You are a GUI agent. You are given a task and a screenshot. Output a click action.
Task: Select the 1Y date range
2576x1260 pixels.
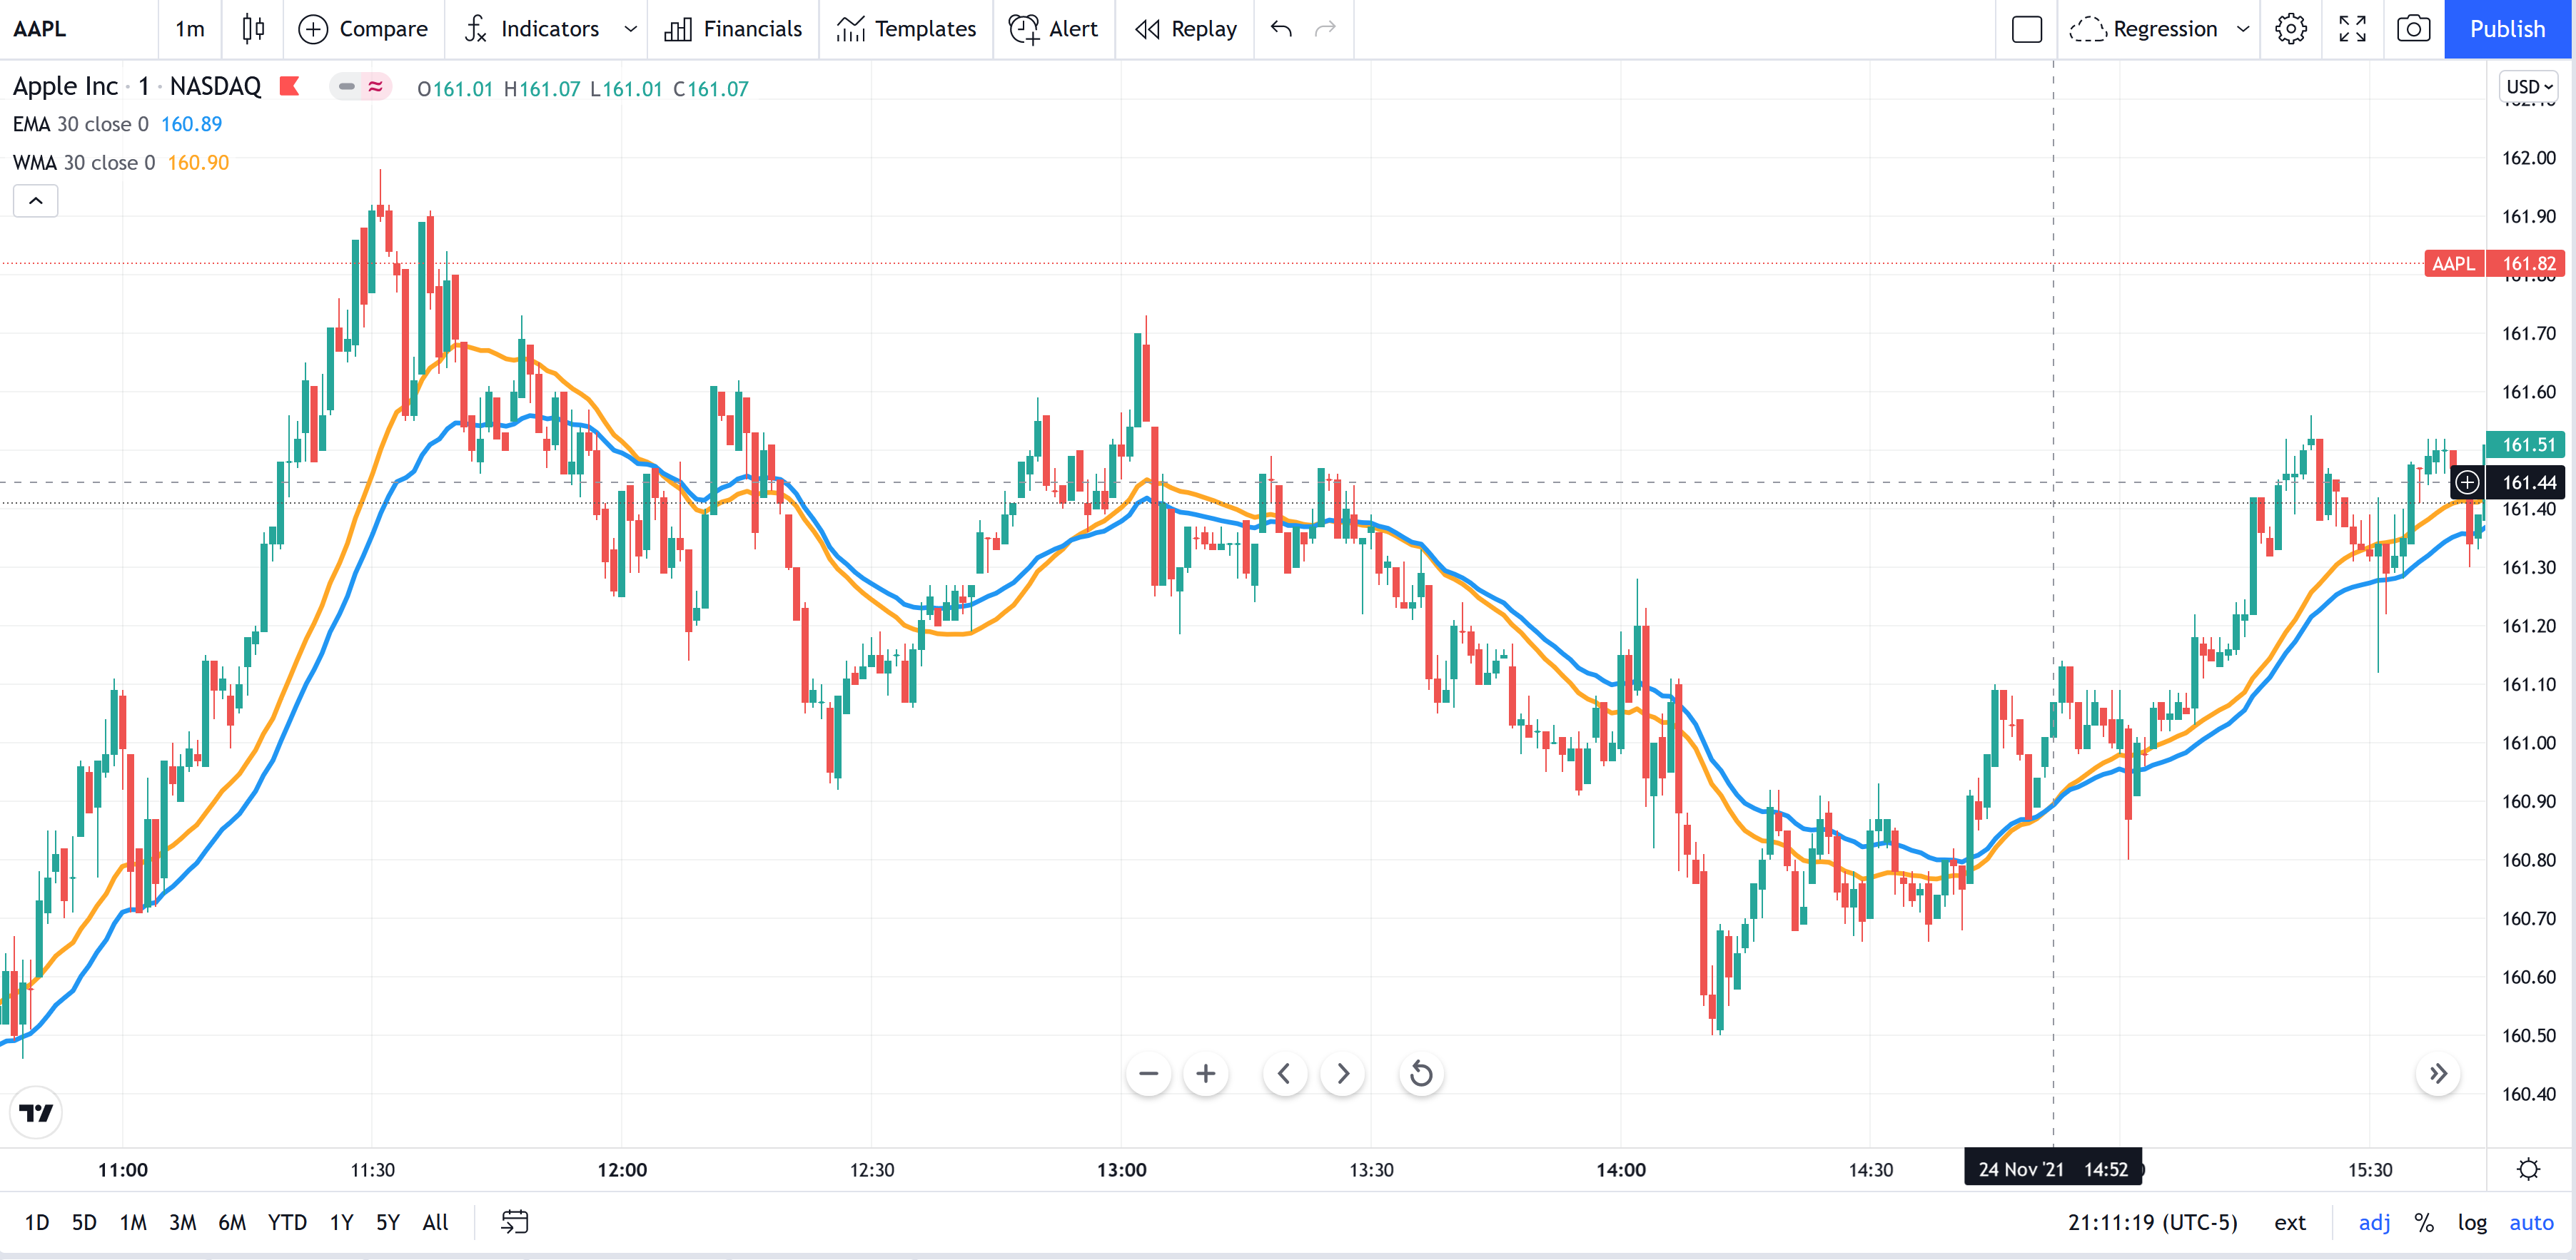[x=342, y=1222]
